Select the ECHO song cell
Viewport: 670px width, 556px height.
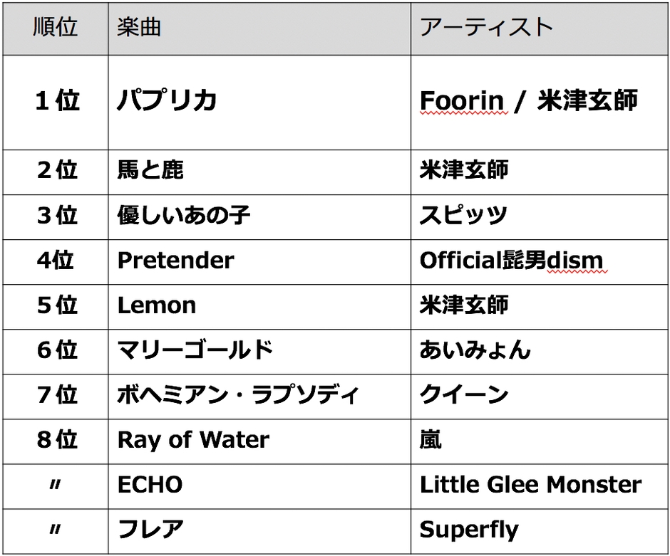click(150, 485)
